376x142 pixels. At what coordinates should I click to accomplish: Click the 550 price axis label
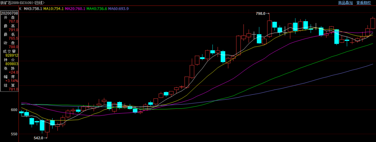pos(14,134)
